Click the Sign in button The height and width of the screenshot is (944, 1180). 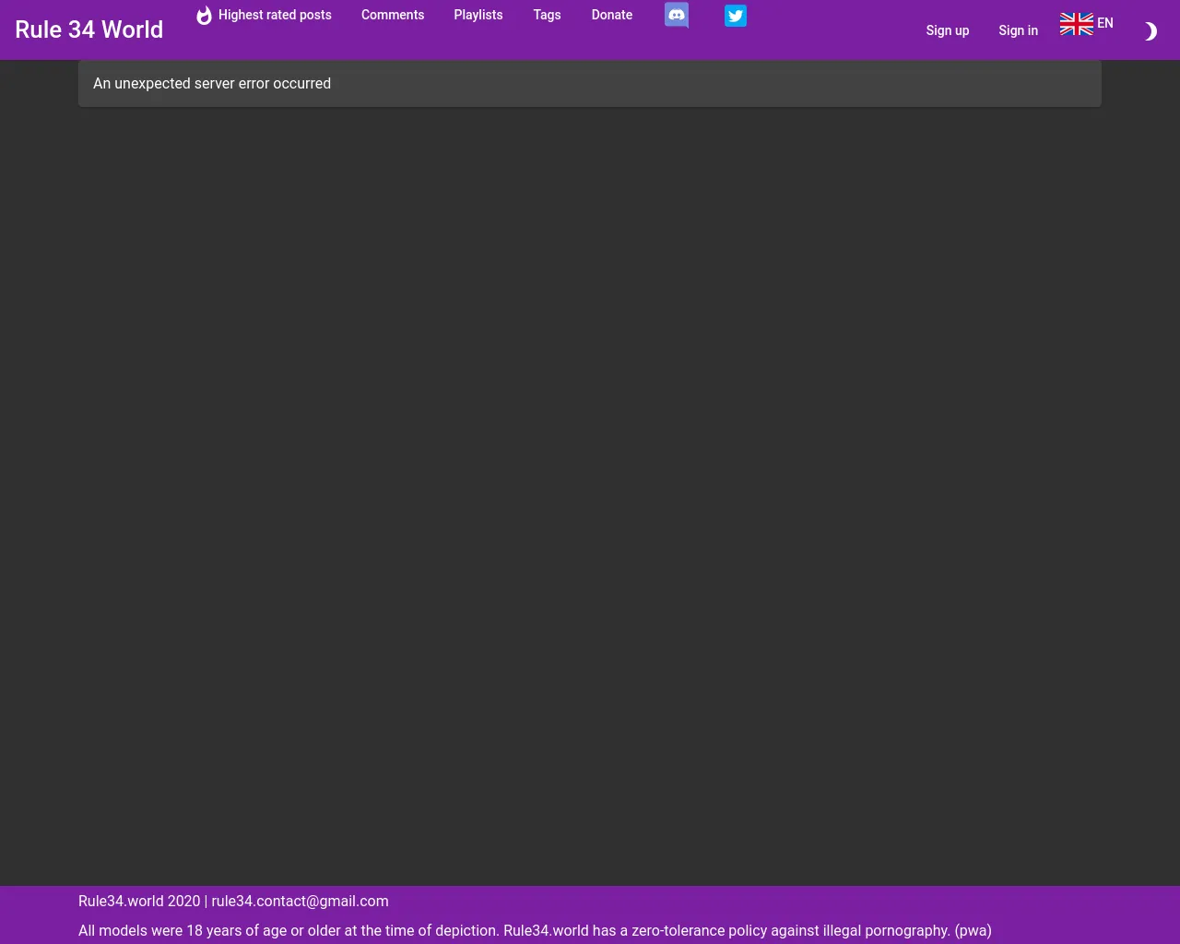[1018, 30]
